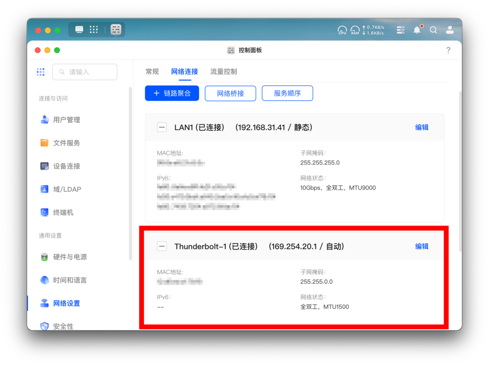Click the 控制面板 window title
This screenshot has height=366, width=489.
(x=250, y=50)
